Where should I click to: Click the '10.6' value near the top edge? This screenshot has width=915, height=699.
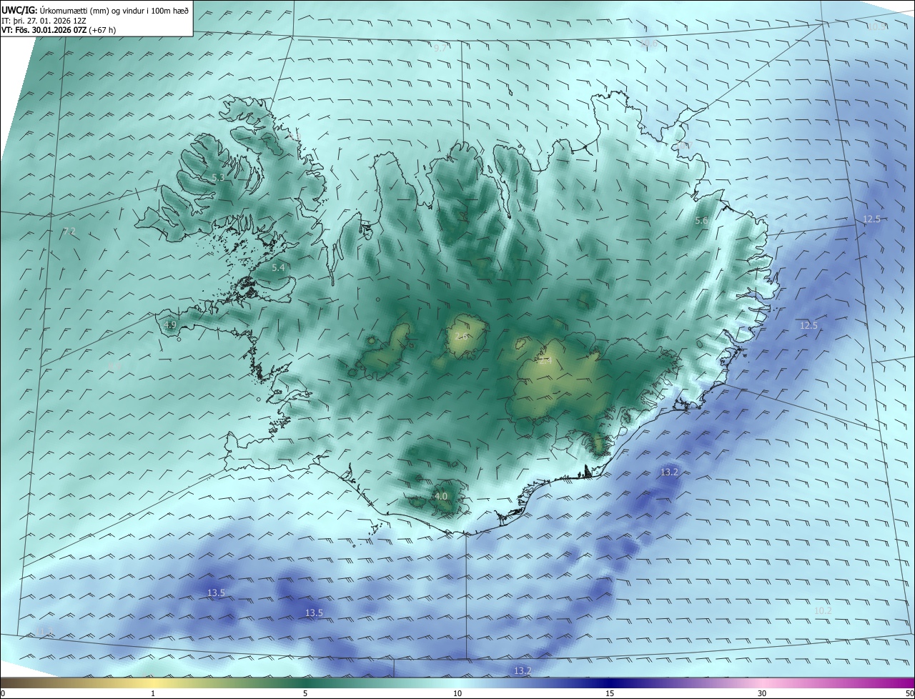(648, 44)
